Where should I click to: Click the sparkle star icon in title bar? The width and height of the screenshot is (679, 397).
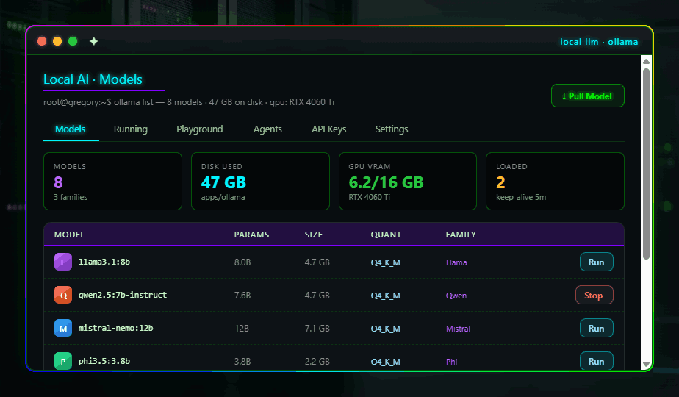(x=93, y=41)
